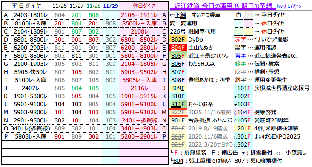Click the weekday cell 2100-1903レ
The width and height of the screenshot is (312, 167).
coord(31,64)
